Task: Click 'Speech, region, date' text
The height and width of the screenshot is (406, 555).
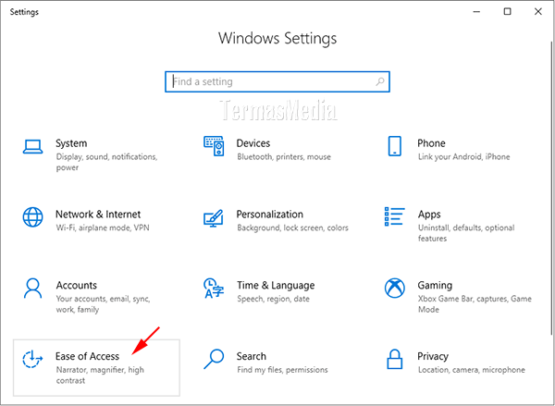Action: [x=273, y=299]
